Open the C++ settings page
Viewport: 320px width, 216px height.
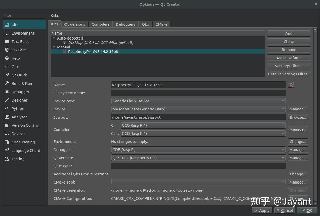point(15,67)
